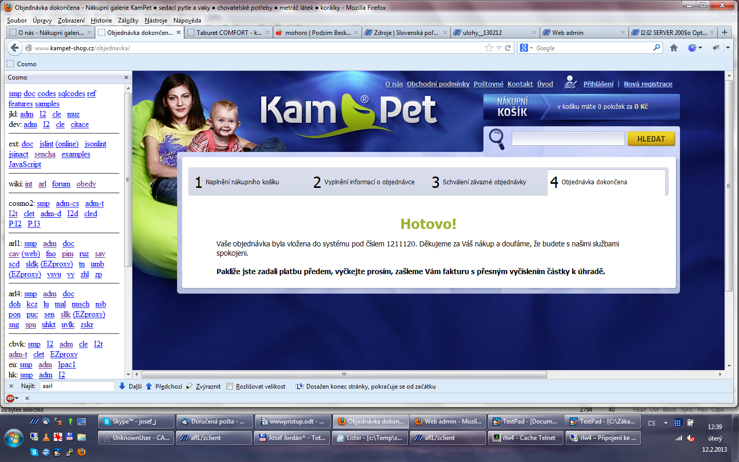
Task: Click the blue down arrow for Další
Action: click(x=122, y=386)
